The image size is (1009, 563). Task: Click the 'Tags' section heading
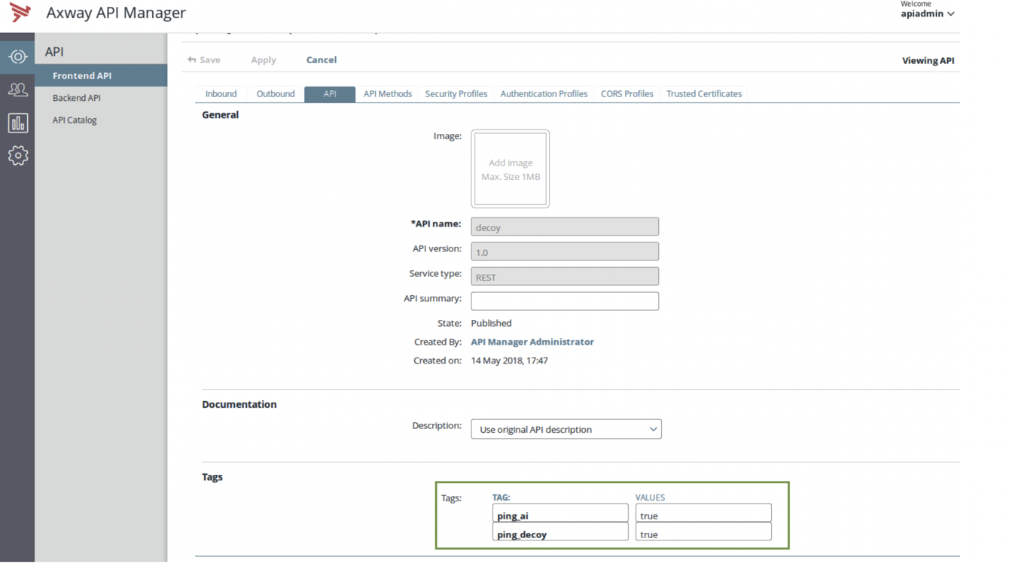tap(212, 476)
